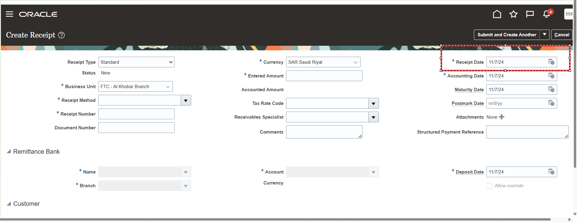Image resolution: width=577 pixels, height=222 pixels.
Task: Open the Business Unit dropdown
Action: (136, 87)
